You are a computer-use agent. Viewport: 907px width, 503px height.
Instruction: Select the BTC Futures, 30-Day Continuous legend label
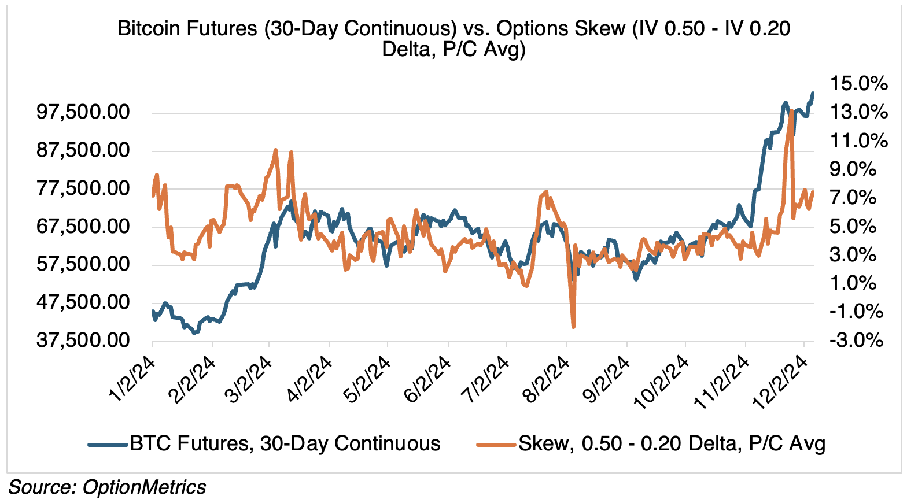coord(285,443)
